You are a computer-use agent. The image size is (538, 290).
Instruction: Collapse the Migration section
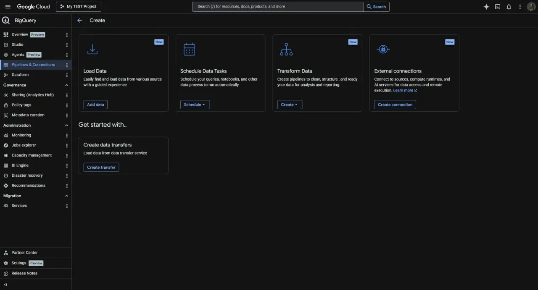66,196
